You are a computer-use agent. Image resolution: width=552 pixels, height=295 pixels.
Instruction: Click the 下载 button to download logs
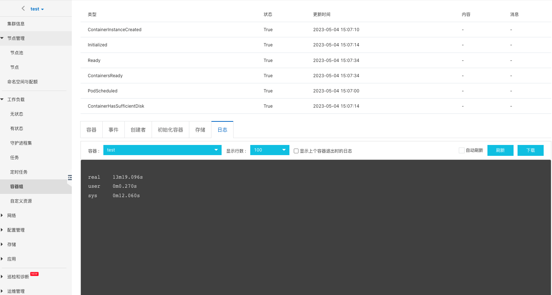[530, 150]
